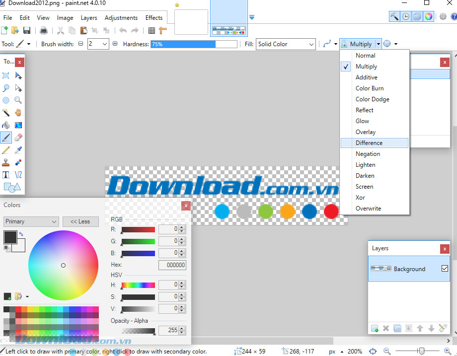Select the Clone Stamp tool

(6, 162)
